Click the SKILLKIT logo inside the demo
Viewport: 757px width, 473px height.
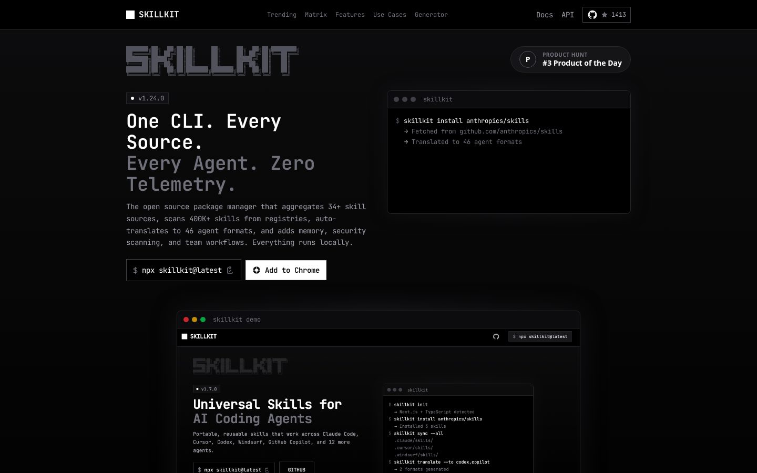coord(199,336)
